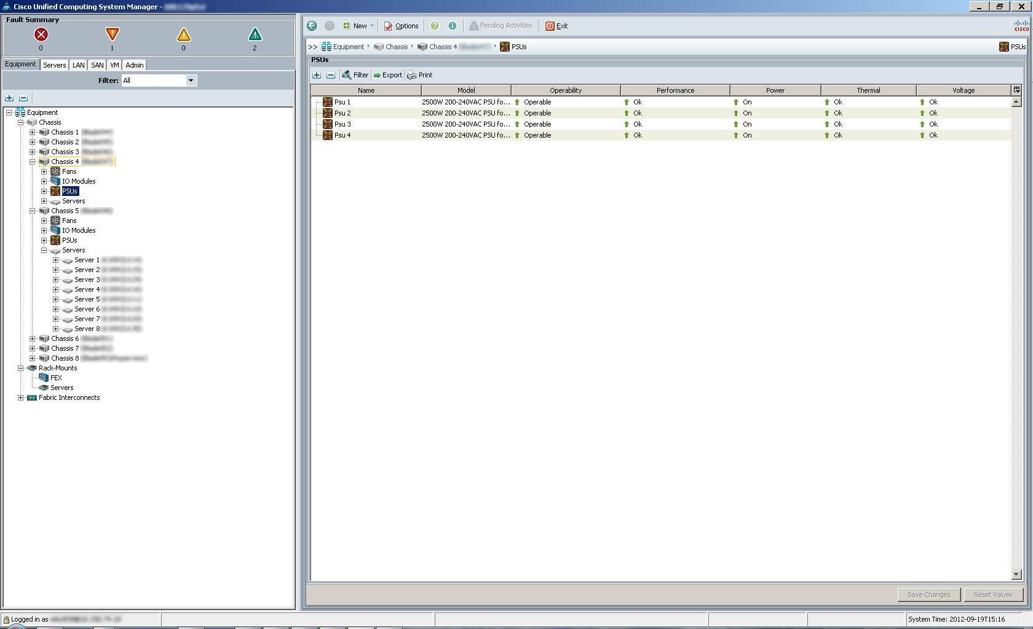Collapse the Chassis 5 tree node
The image size is (1033, 629).
pyautogui.click(x=33, y=211)
